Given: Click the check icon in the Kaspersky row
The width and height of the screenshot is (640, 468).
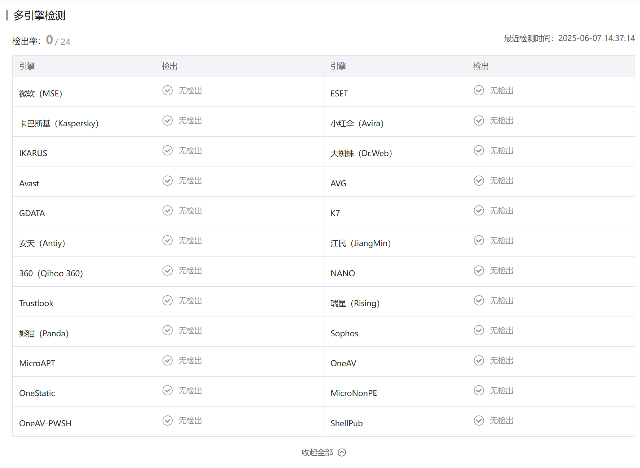Looking at the screenshot, I should point(168,121).
